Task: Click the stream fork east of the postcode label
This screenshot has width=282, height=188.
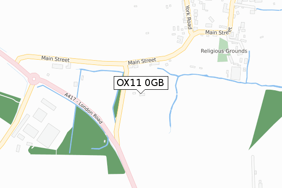Action: click(178, 77)
